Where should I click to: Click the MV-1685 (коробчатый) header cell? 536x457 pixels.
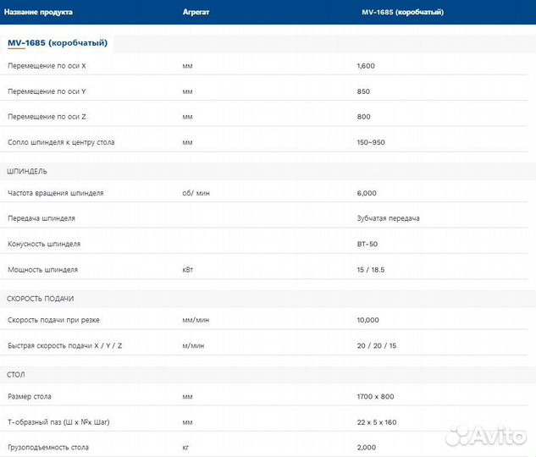tap(401, 12)
